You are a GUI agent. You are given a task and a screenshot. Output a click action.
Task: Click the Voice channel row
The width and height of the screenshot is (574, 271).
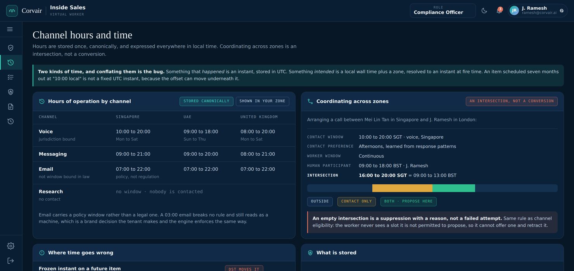tap(164, 135)
